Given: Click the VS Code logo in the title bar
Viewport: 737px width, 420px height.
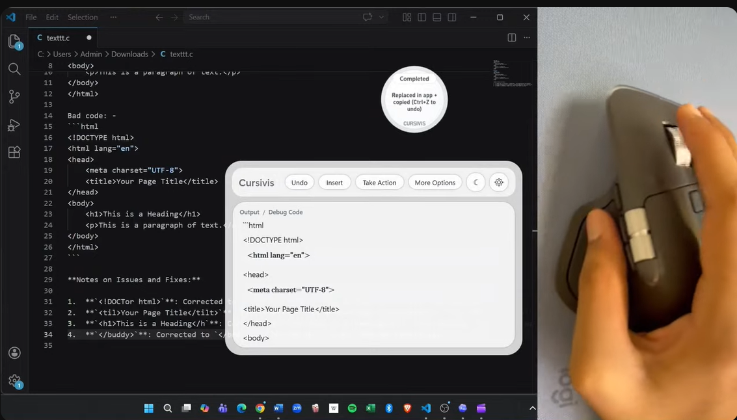Looking at the screenshot, I should click(11, 18).
